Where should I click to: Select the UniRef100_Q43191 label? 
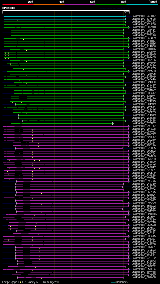click(x=143, y=233)
